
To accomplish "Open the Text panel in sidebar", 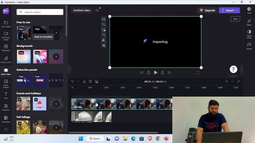I will click(x=6, y=95).
